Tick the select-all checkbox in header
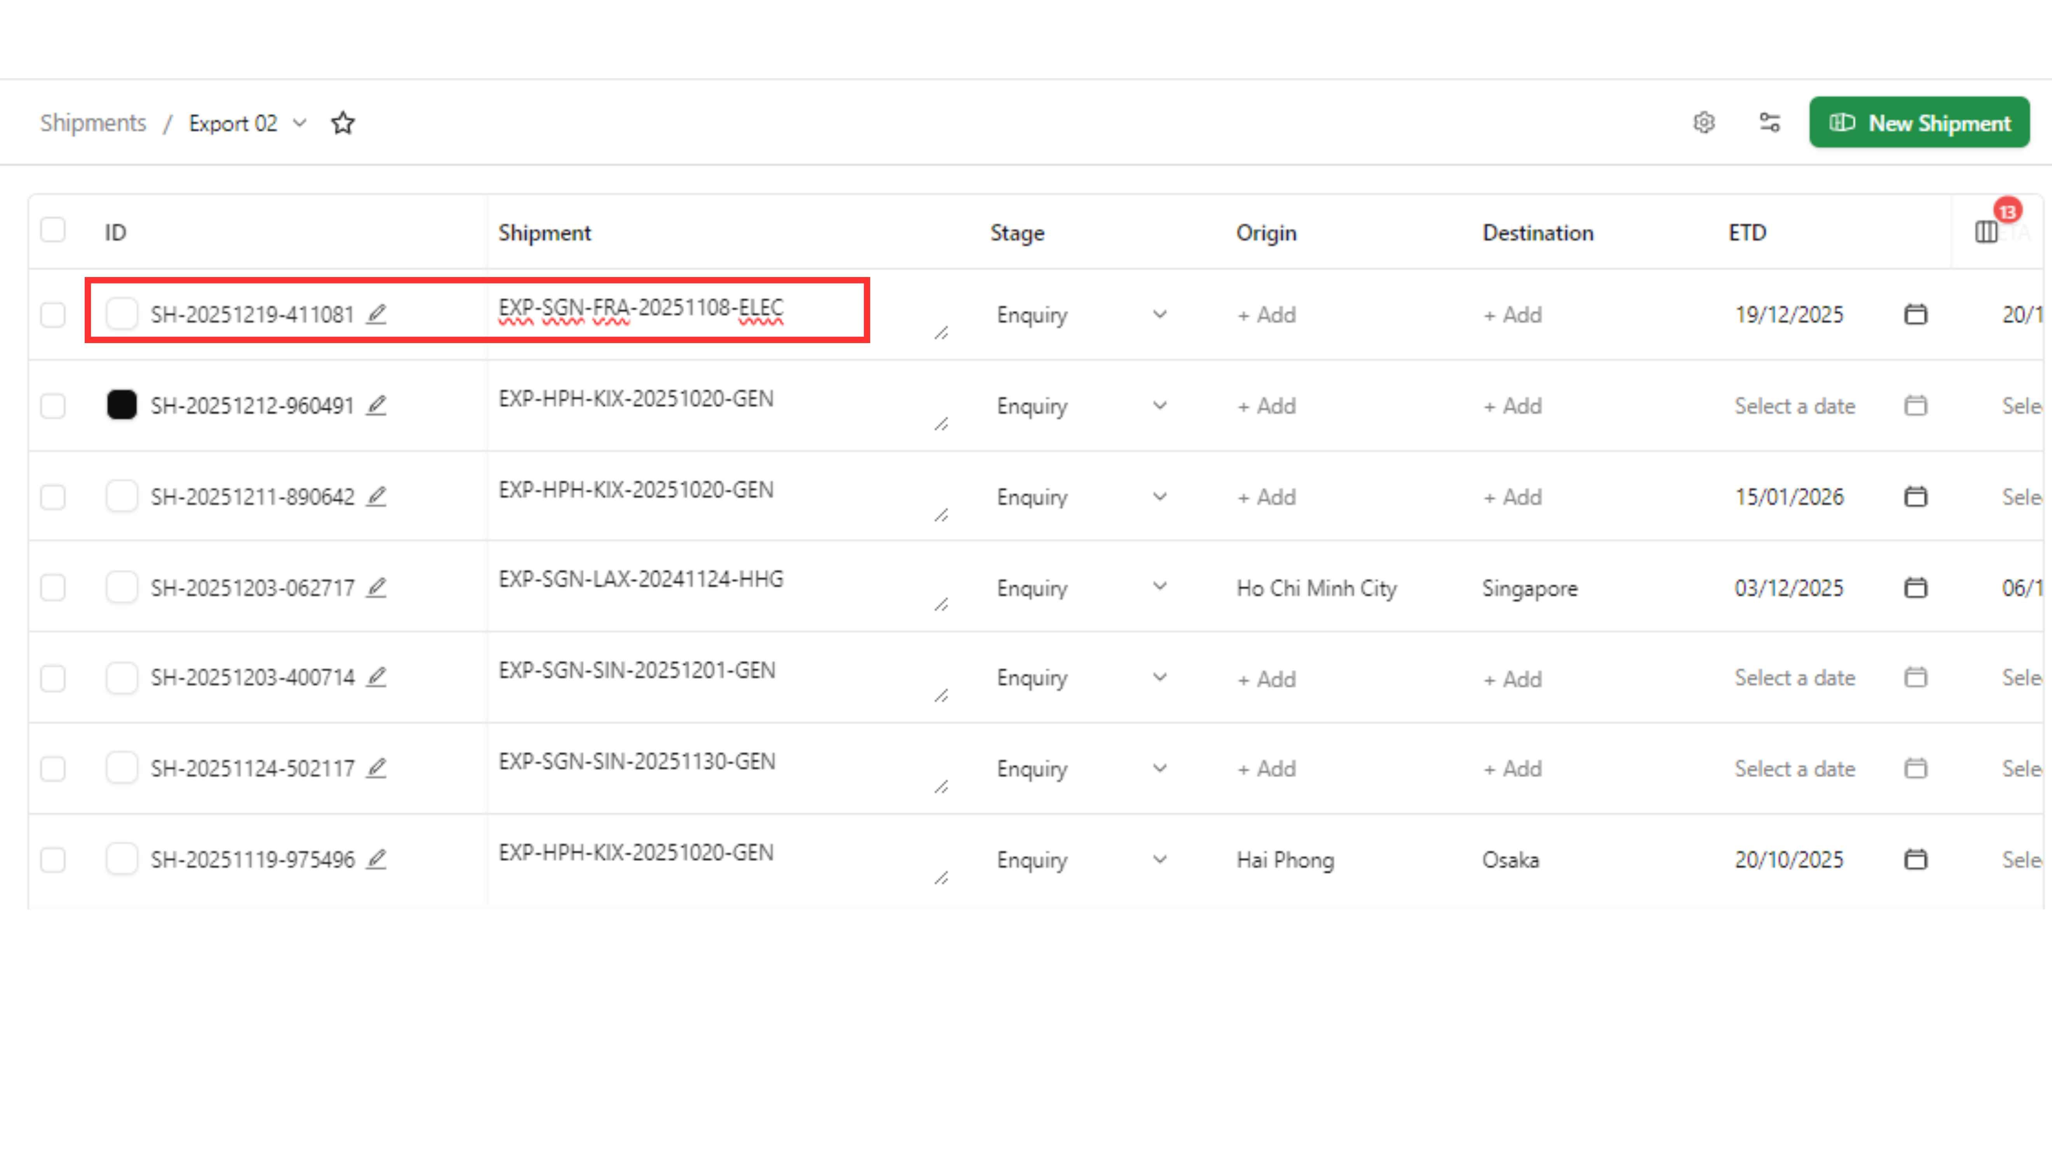The image size is (2052, 1154). pos(52,230)
